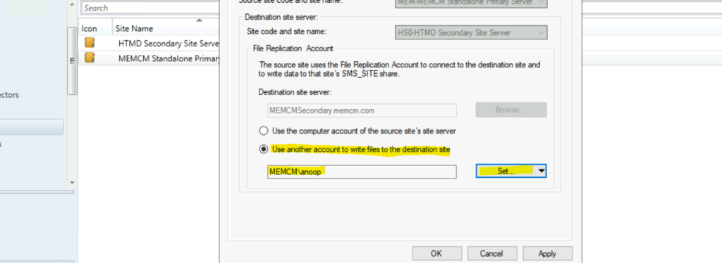Sort by the Site Name column header

click(x=165, y=28)
